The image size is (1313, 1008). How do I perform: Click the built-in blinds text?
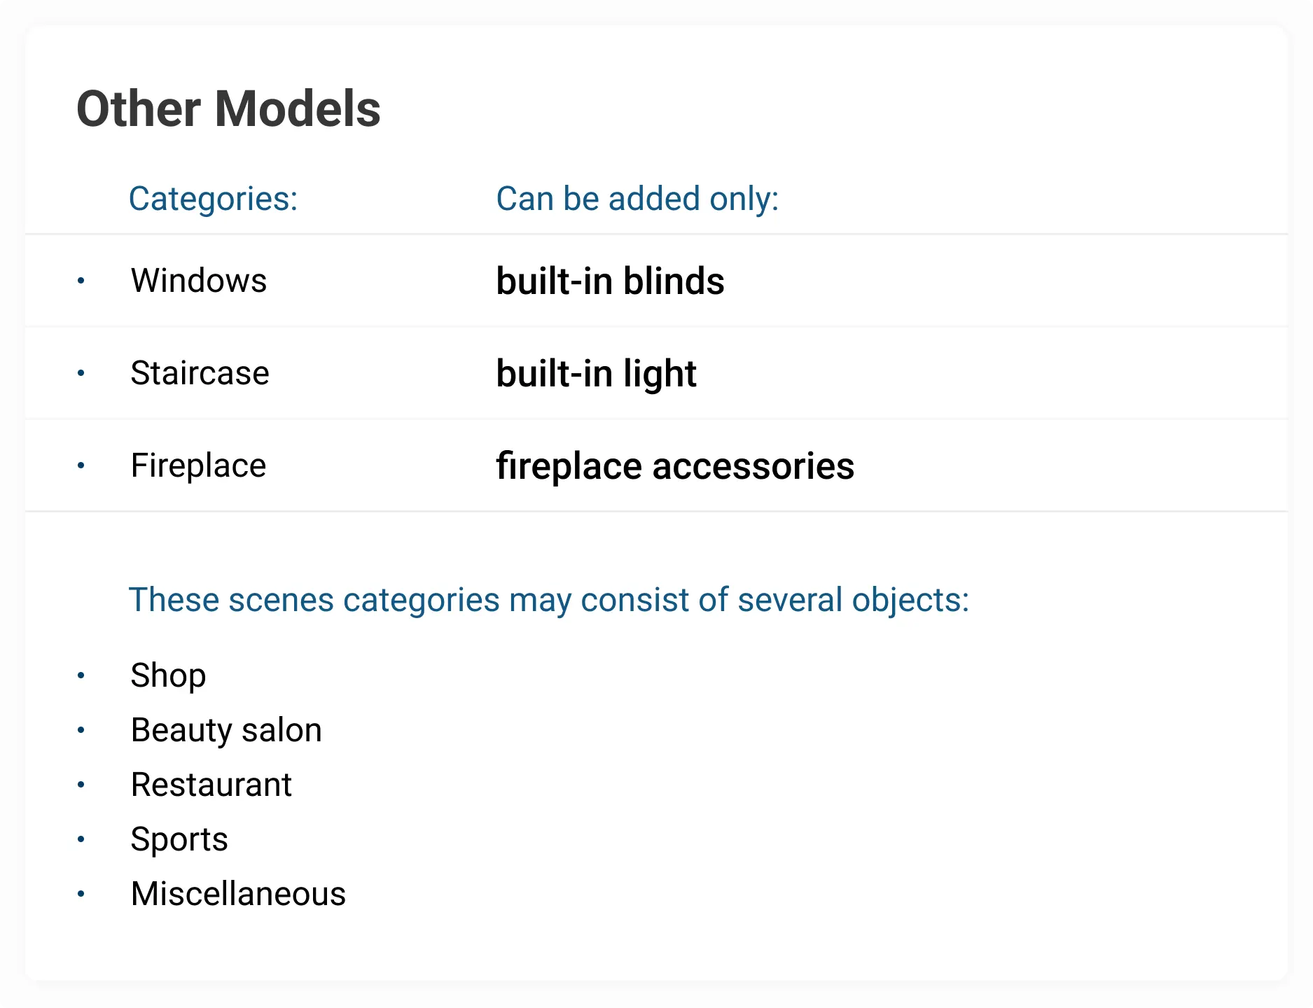point(610,281)
